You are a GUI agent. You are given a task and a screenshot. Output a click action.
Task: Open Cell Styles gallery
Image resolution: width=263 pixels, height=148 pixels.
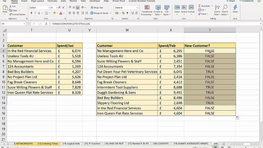[167, 10]
